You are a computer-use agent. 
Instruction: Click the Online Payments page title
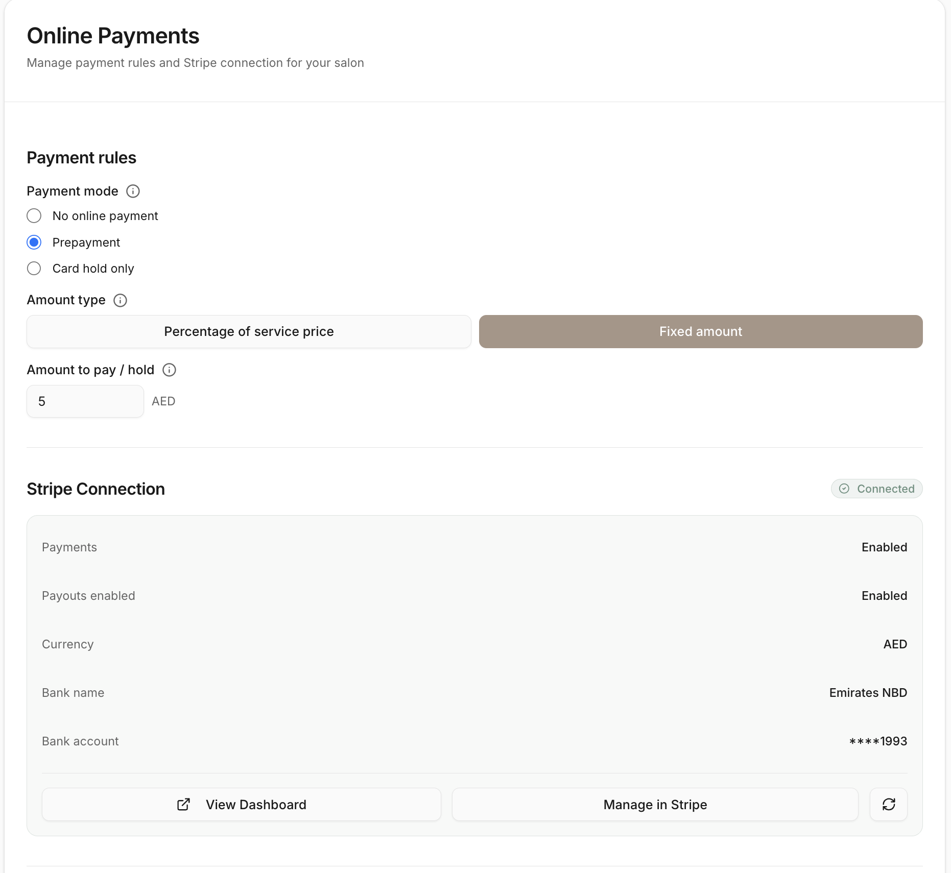(x=113, y=35)
